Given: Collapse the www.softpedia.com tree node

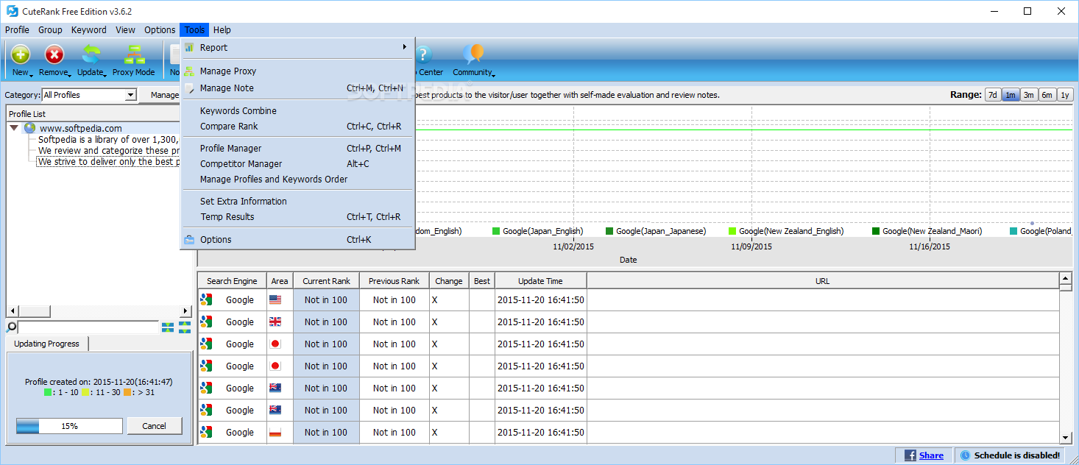Looking at the screenshot, I should coord(14,128).
